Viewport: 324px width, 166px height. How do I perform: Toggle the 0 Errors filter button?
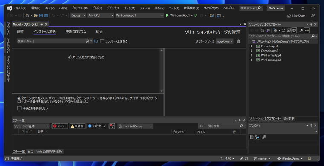(60, 126)
